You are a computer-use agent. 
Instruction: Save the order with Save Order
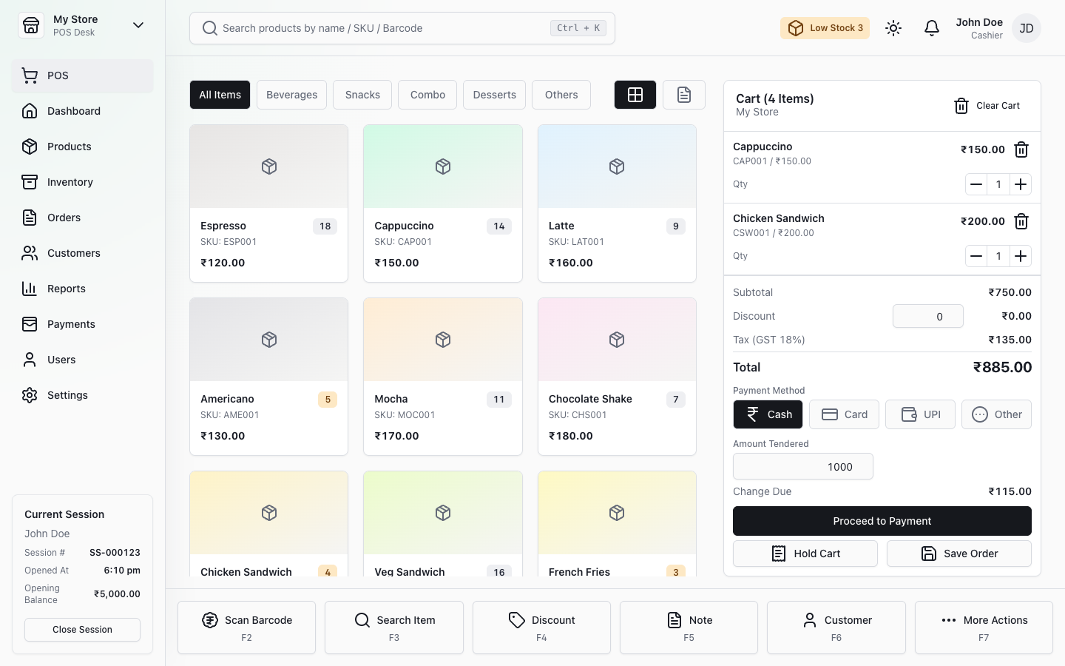click(x=958, y=554)
